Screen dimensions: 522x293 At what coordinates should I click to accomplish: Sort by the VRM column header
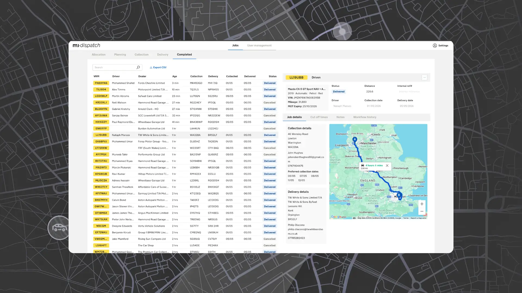(96, 77)
